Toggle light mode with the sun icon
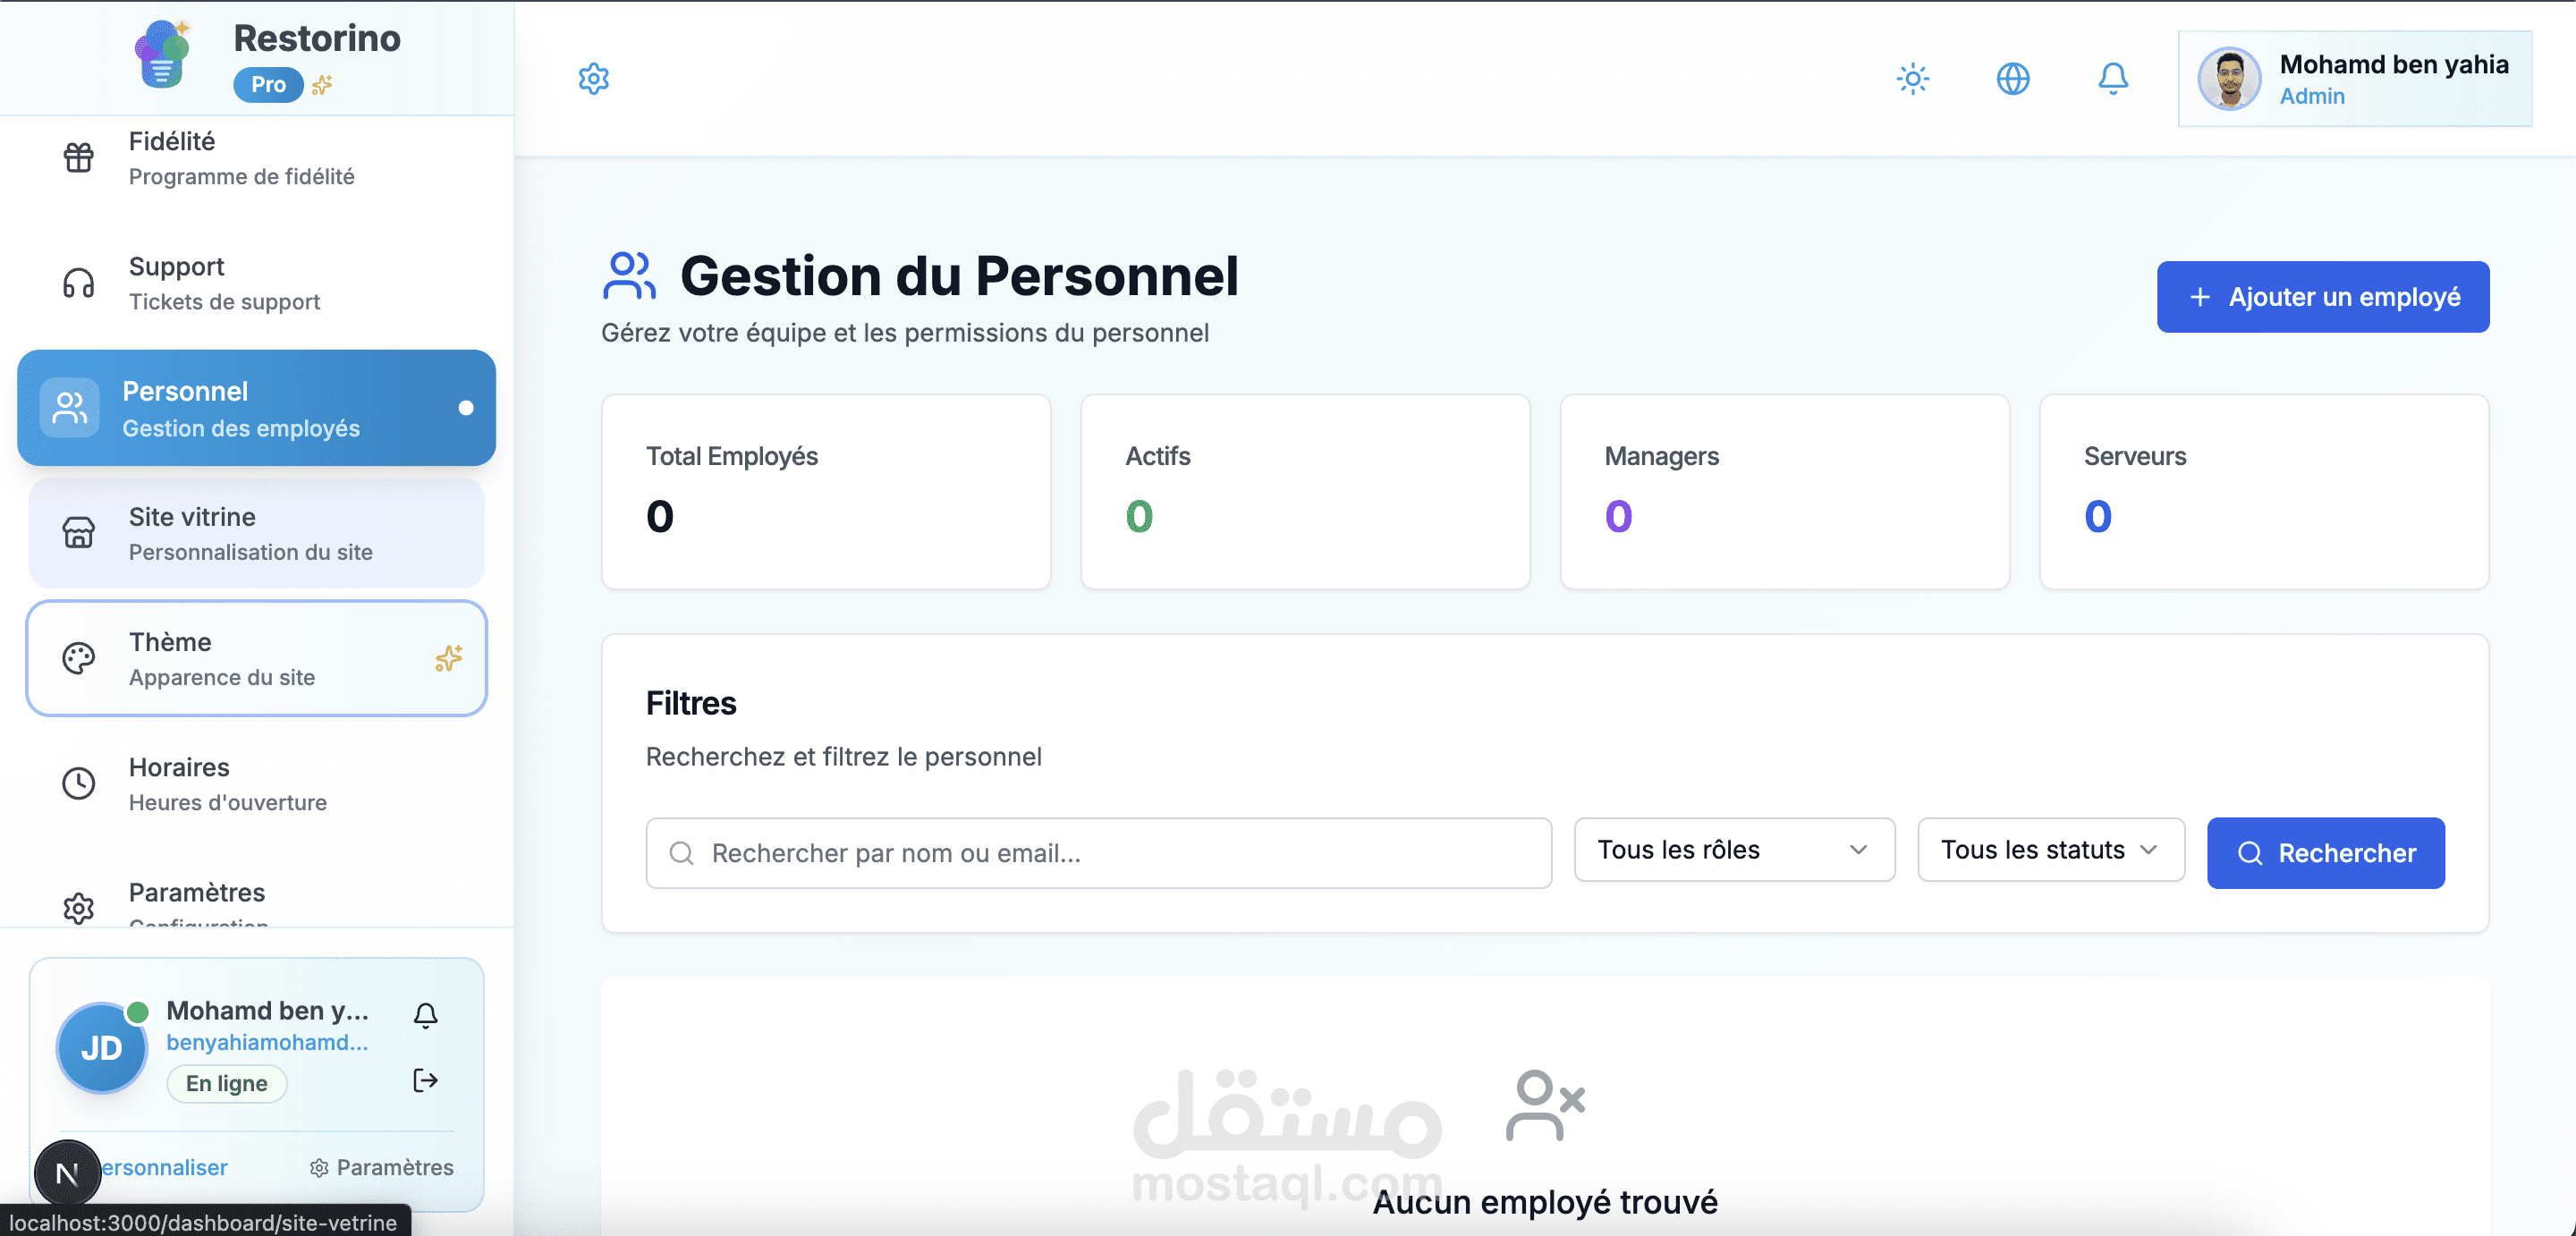 pos(1912,78)
